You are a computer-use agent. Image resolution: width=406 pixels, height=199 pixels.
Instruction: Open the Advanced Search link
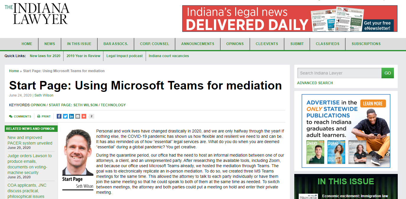click(x=315, y=83)
